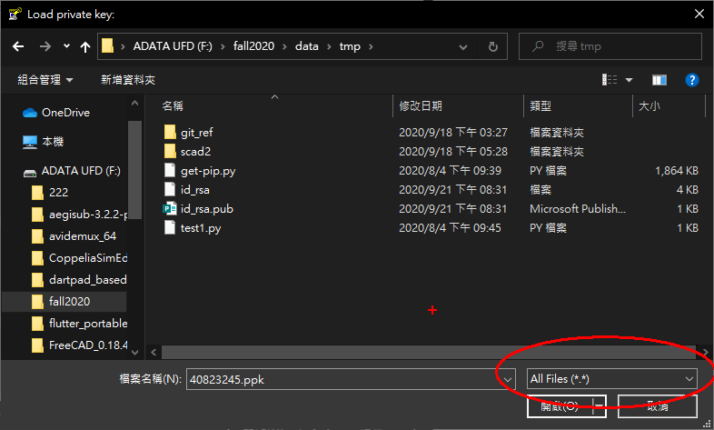Click the Refresh folder icon
The image size is (714, 430).
tap(492, 46)
